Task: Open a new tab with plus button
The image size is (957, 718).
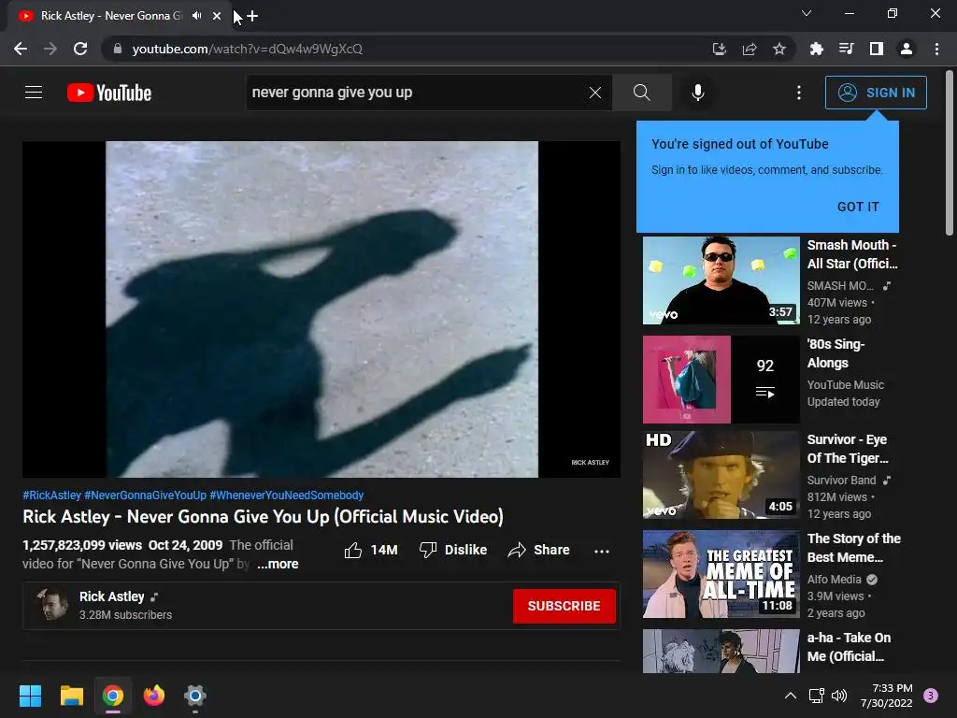Action: [252, 16]
